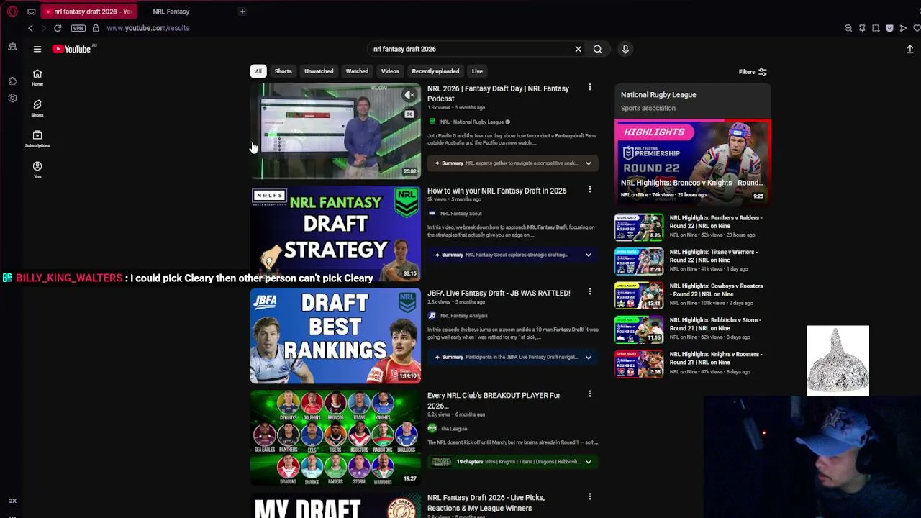Open the YouTube hamburger guide menu
This screenshot has width=921, height=518.
coord(37,49)
